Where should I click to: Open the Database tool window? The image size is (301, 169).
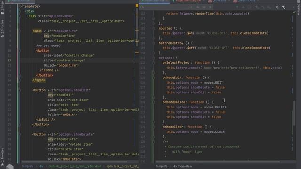pos(299,8)
